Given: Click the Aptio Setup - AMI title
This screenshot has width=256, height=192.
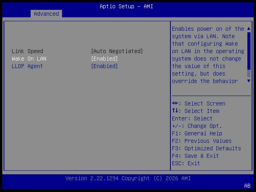Looking at the screenshot, I should pyautogui.click(x=126, y=6).
